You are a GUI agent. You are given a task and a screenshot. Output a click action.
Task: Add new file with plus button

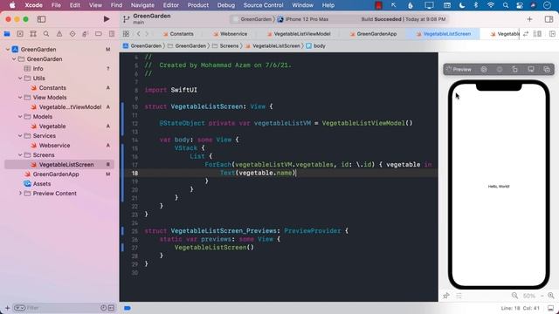tap(7, 308)
